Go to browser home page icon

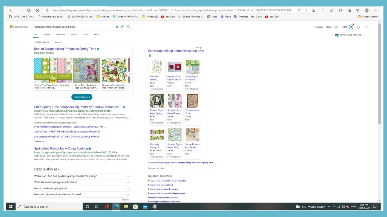[x=37, y=10]
